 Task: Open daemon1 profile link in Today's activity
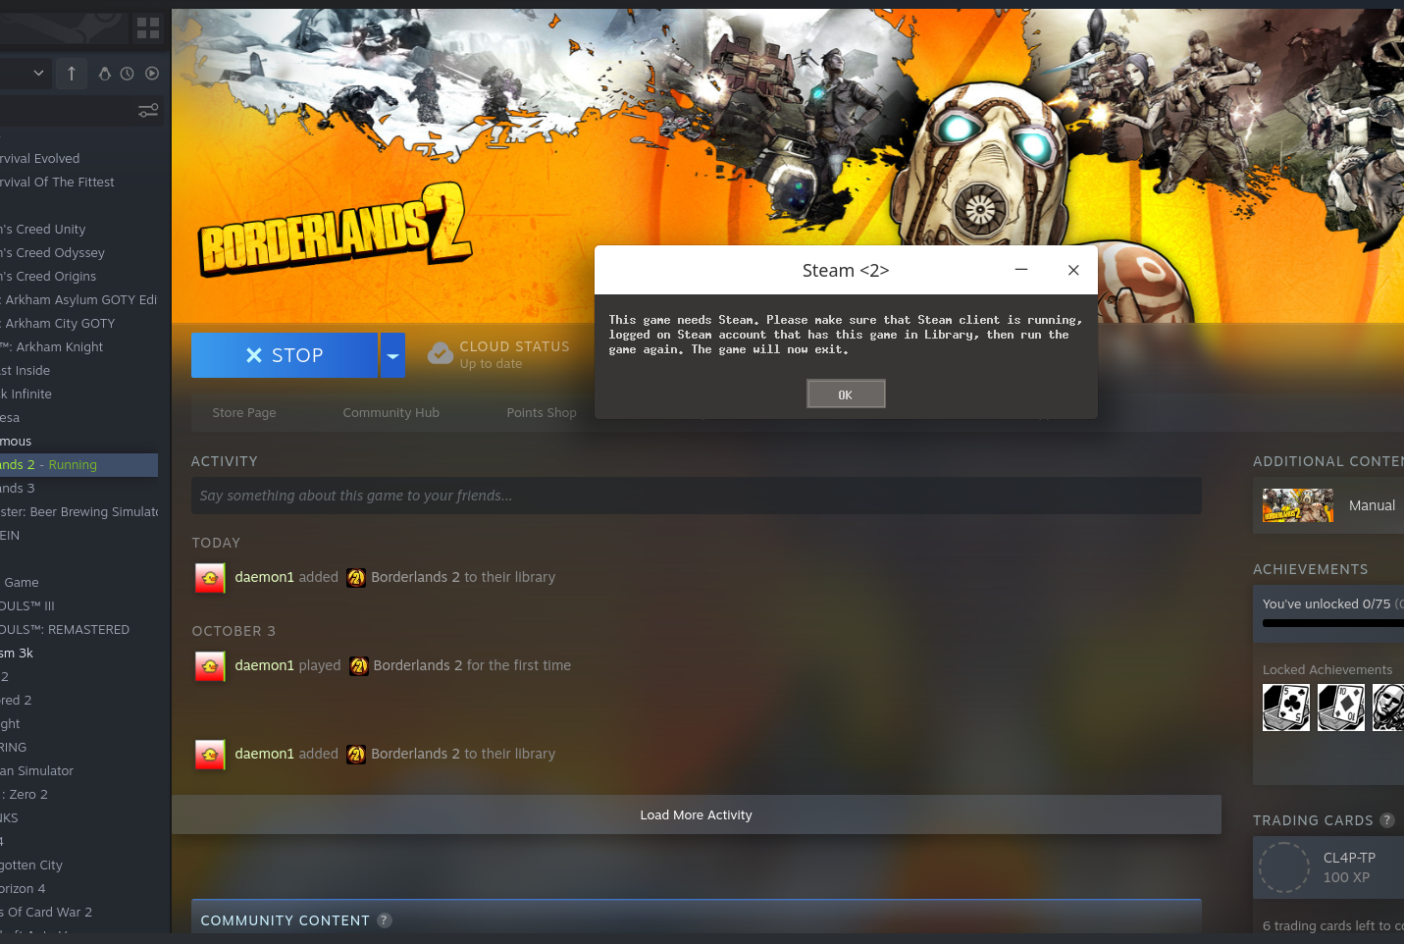click(x=265, y=577)
